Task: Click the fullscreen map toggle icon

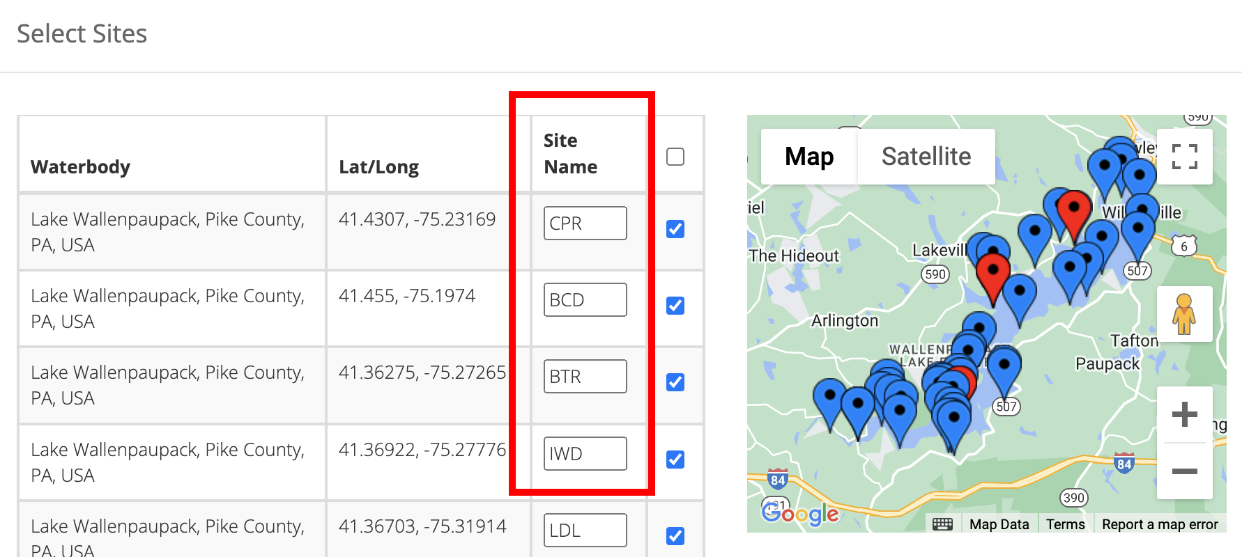Action: point(1184,157)
